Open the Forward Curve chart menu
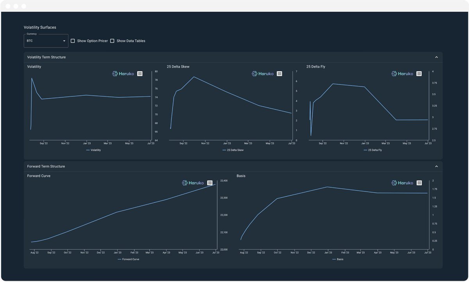 [x=210, y=183]
